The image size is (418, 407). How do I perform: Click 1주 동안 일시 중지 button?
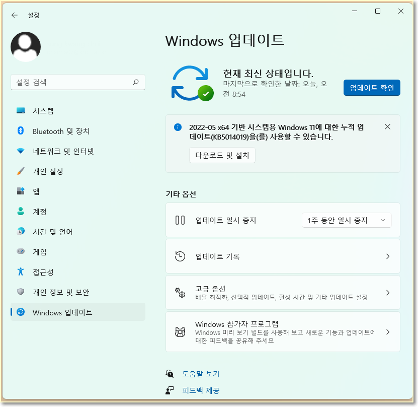(338, 220)
